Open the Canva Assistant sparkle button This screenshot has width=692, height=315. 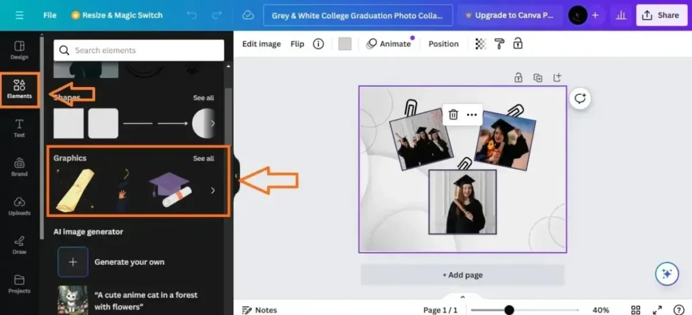tap(667, 274)
